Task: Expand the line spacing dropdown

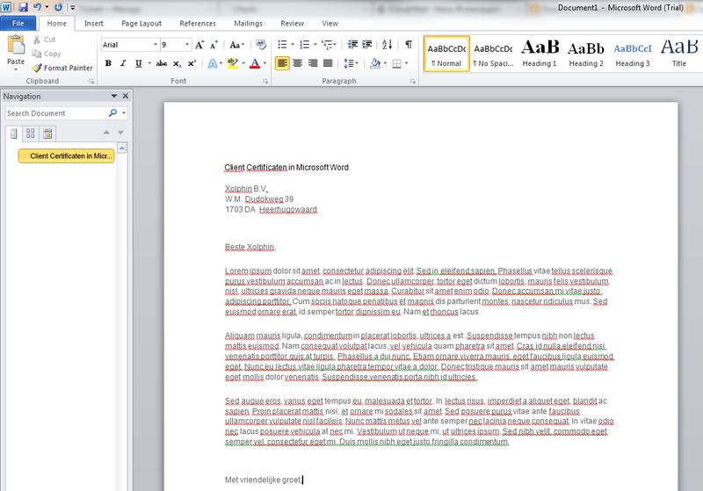Action: [351, 63]
